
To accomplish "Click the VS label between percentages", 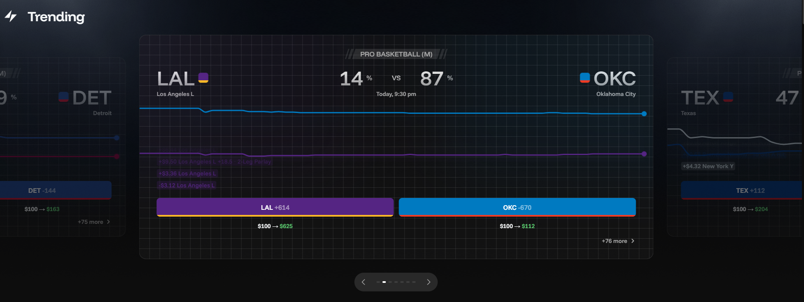I will coord(396,78).
